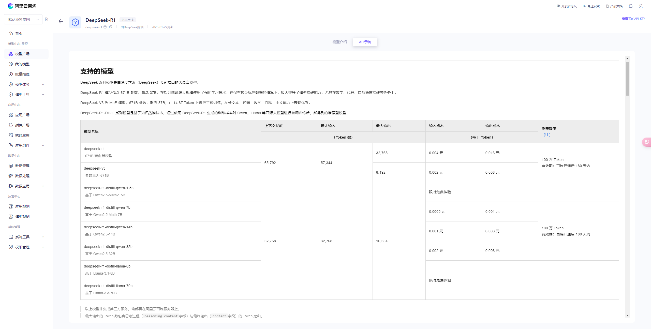Expand the 模型体验 menu chevron
Viewport: 651px width, 329px height.
(x=43, y=84)
